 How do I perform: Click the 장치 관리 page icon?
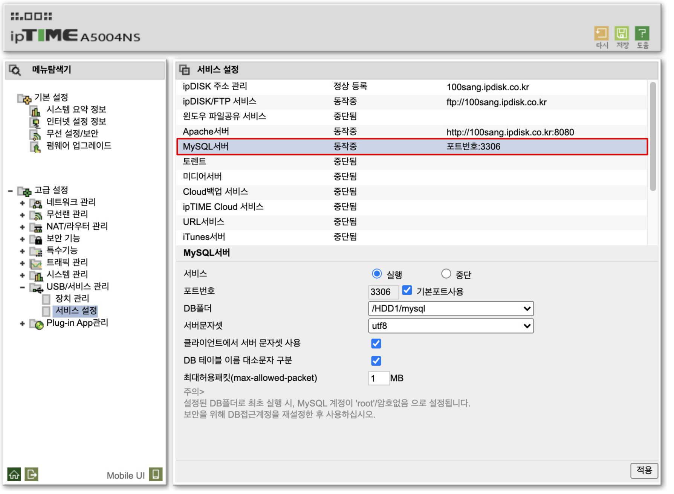[46, 299]
